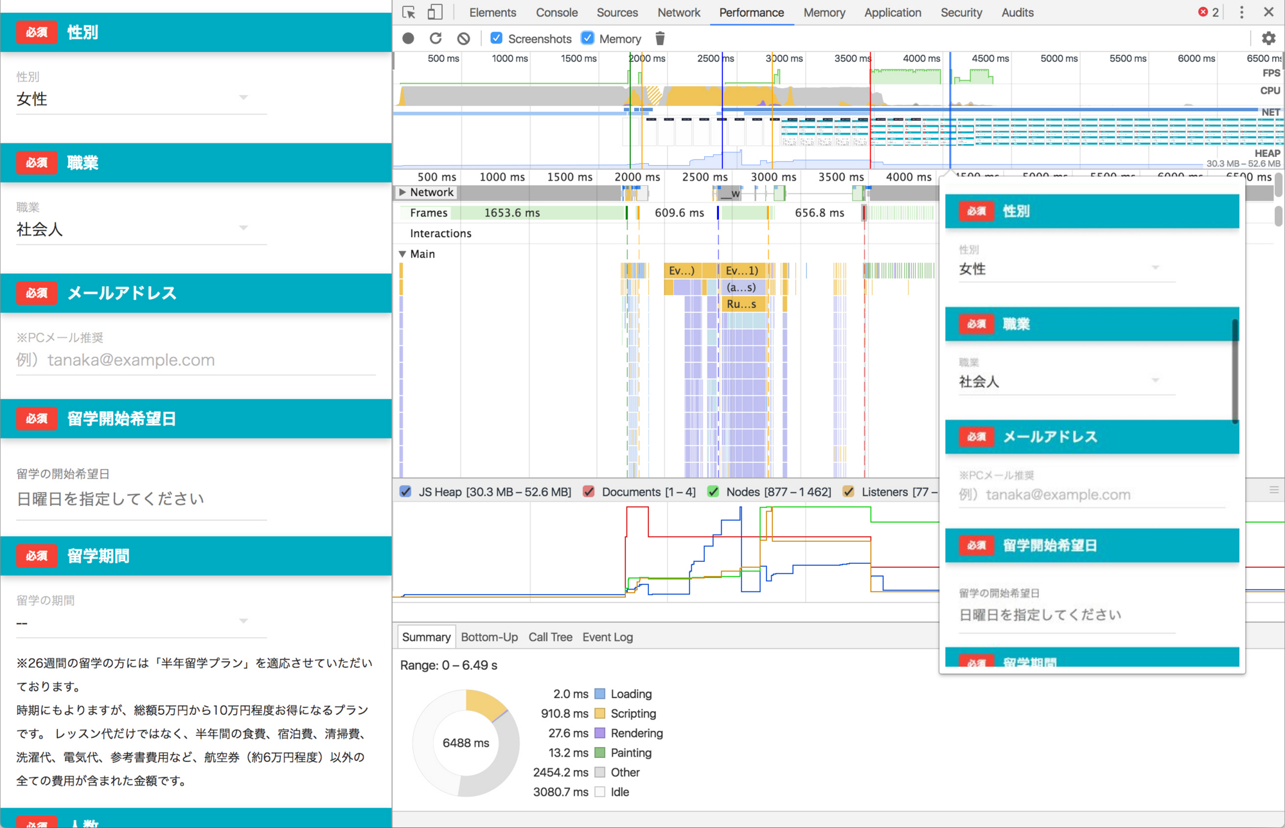The image size is (1285, 828).
Task: Toggle the device toolbar icon
Action: coord(435,12)
